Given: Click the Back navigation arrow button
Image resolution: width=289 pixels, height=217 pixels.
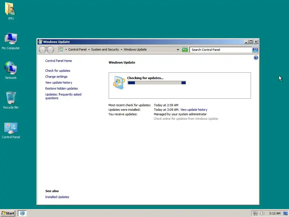Looking at the screenshot, I should pyautogui.click(x=42, y=50).
